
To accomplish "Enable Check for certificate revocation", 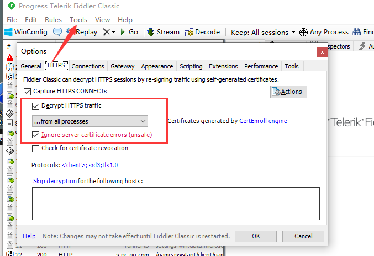I will 35,148.
